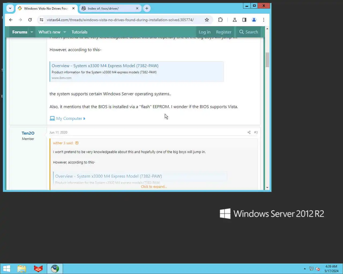The image size is (343, 274).
Task: Close the Index of /isos/driver/ tab
Action: tap(137, 8)
